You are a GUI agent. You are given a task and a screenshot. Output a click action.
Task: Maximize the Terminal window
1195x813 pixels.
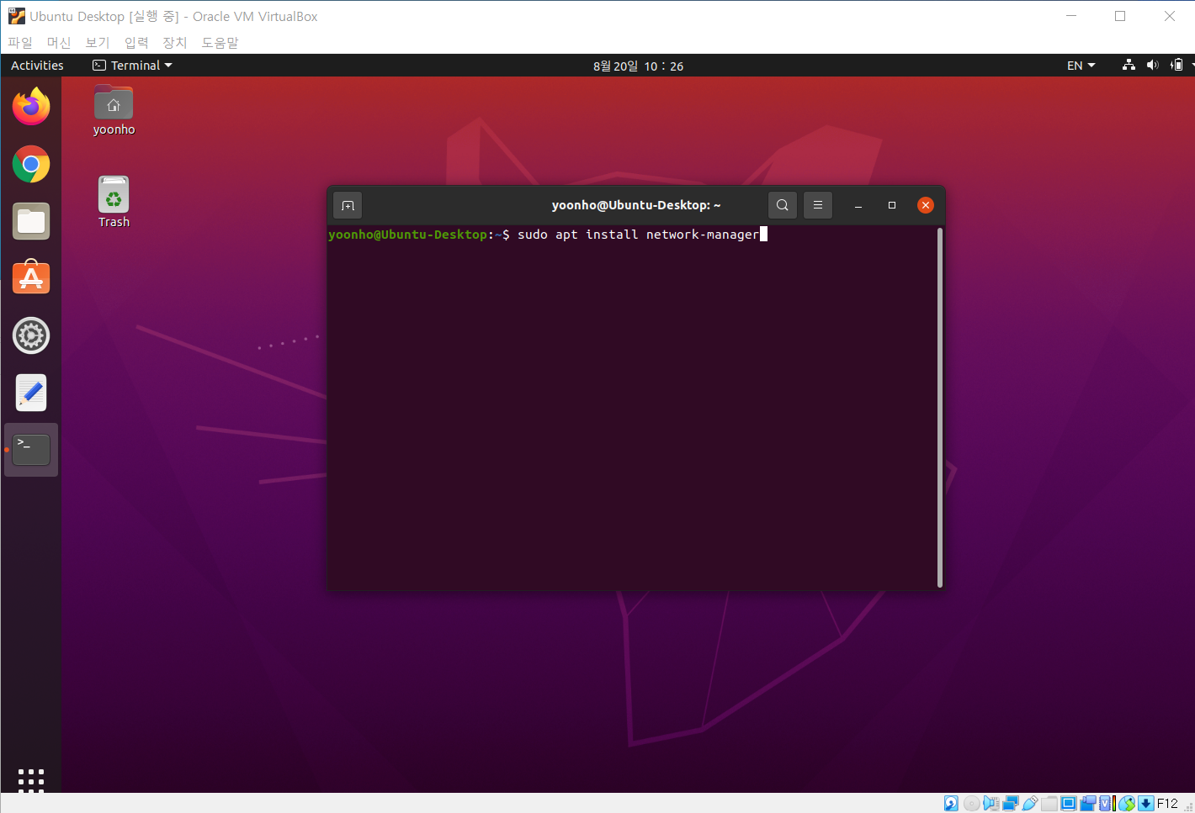(892, 205)
